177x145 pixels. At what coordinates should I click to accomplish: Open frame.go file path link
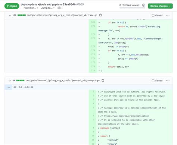(62, 15)
